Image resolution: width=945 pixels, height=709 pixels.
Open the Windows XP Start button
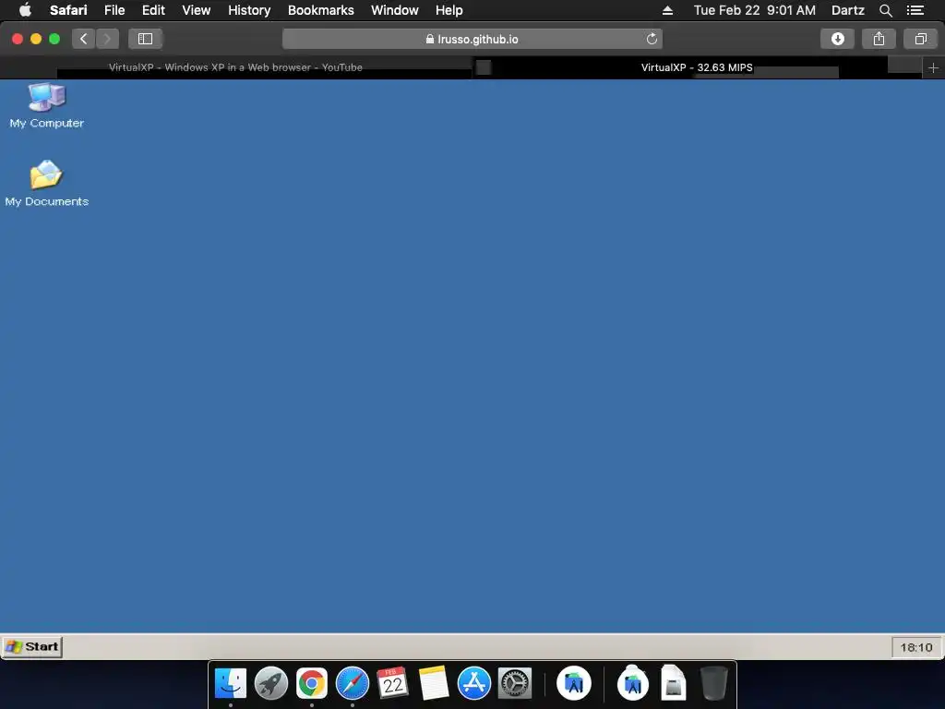click(x=32, y=646)
